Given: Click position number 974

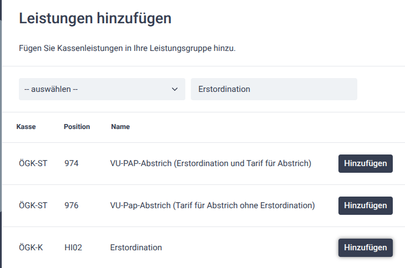Looking at the screenshot, I should (x=71, y=163).
